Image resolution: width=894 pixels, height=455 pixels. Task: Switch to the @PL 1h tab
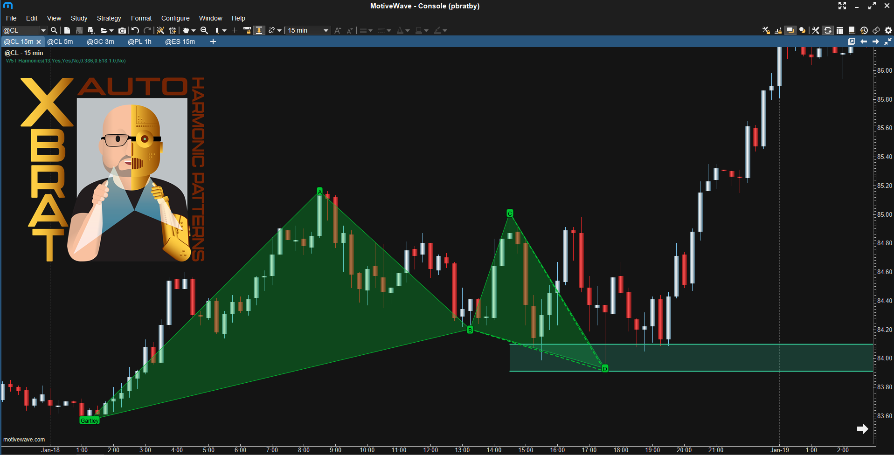[x=139, y=41]
